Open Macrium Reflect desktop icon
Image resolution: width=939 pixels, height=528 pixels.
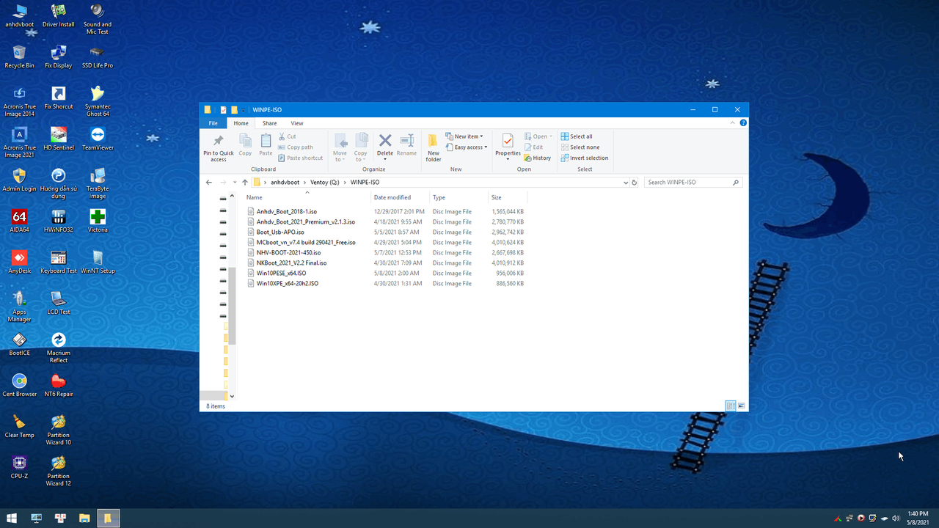59,348
